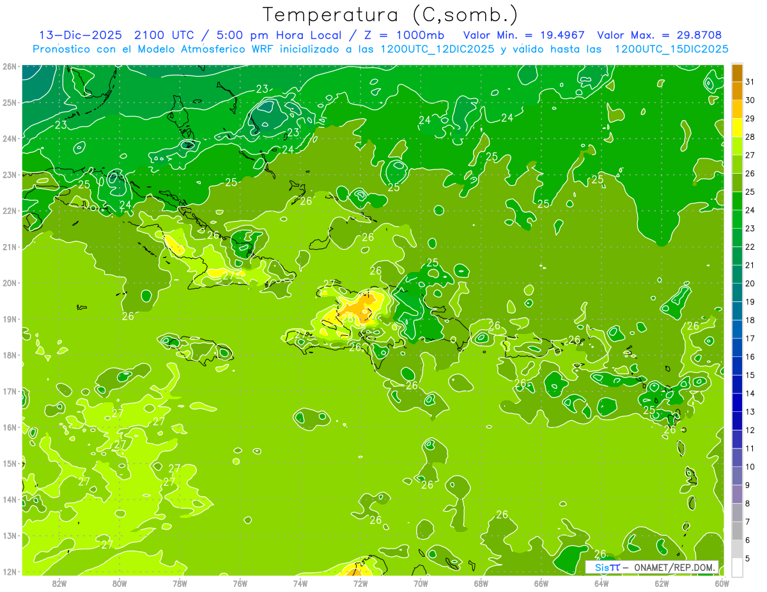Click the "23N" latitude axis label
The width and height of the screenshot is (767, 592).
(9, 174)
